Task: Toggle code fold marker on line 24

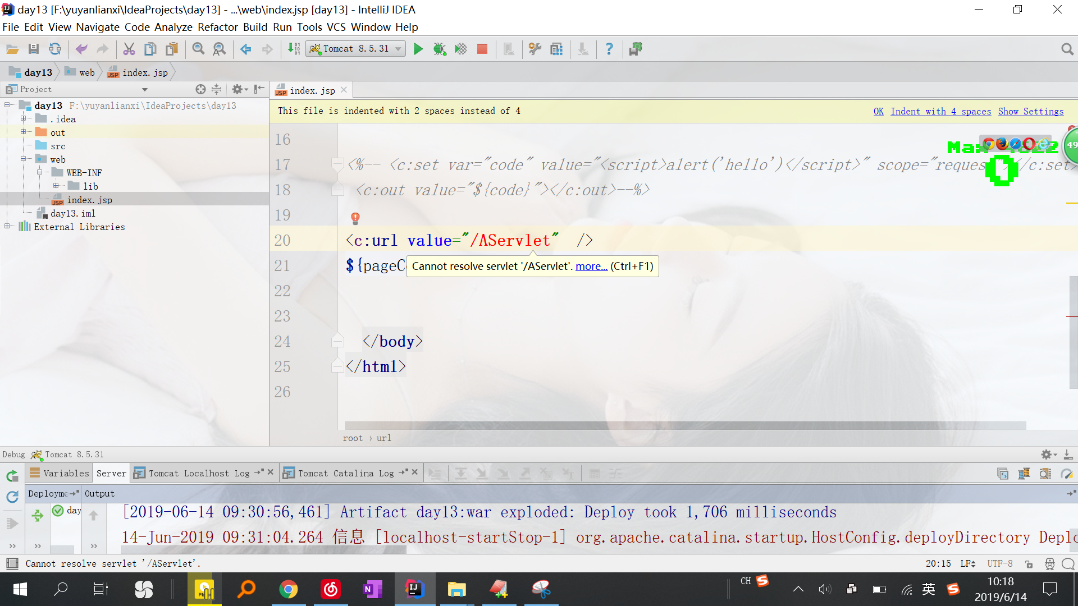Action: coord(337,341)
